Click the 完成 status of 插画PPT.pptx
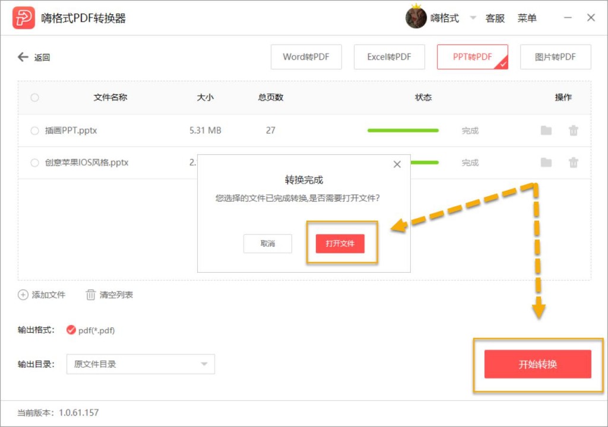 [x=470, y=131]
